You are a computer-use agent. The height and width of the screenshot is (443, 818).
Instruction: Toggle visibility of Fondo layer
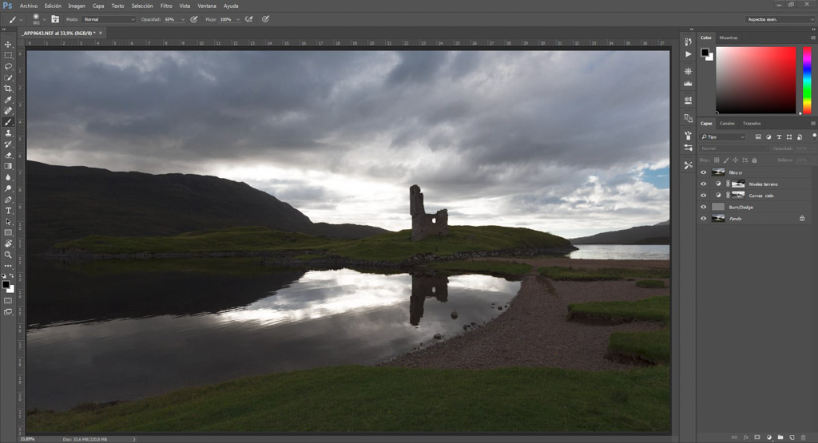pyautogui.click(x=703, y=218)
